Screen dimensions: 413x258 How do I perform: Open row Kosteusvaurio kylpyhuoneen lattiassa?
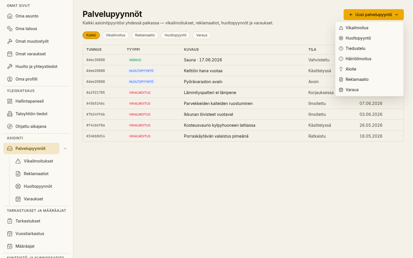[x=243, y=125]
